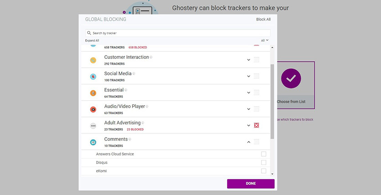Collapse the Comments category
This screenshot has height=195, width=381.
249,142
